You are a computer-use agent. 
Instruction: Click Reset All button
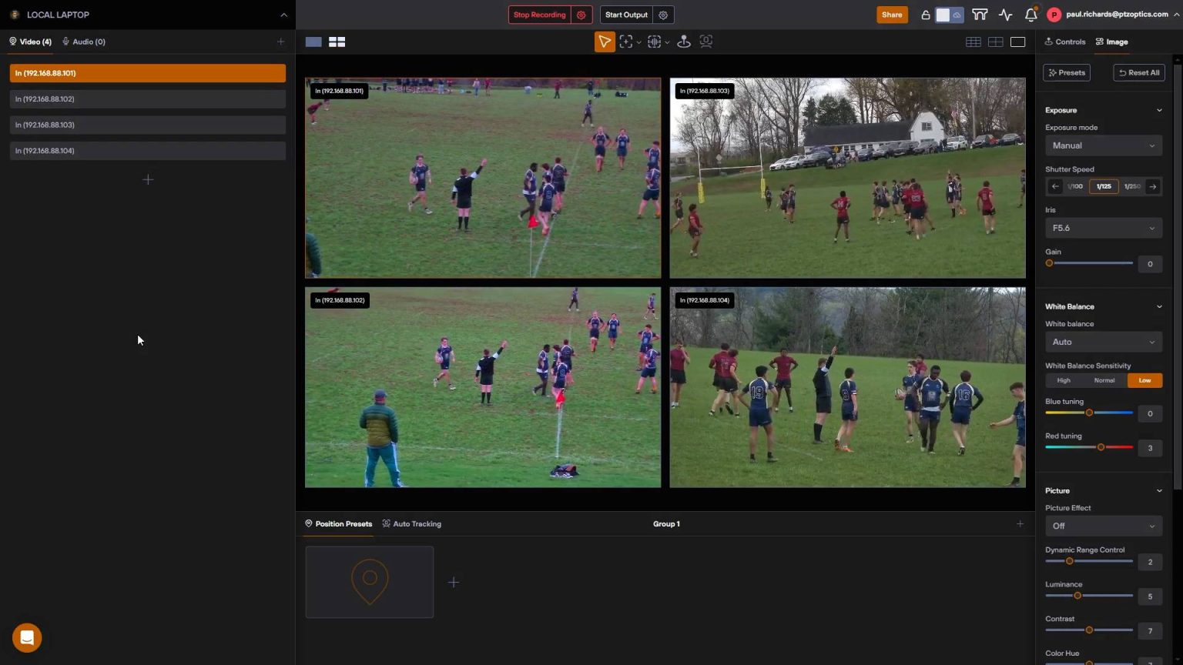(1139, 72)
